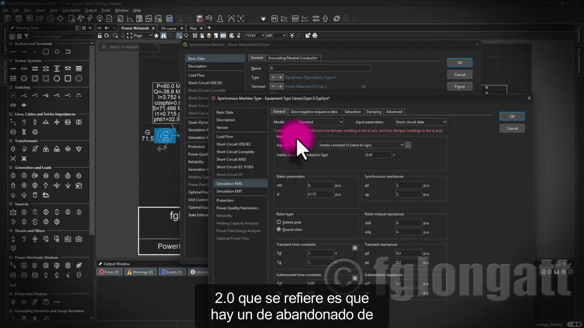Click the layers icon in diagram toolbar
This screenshot has width=584, height=328.
[209, 36]
